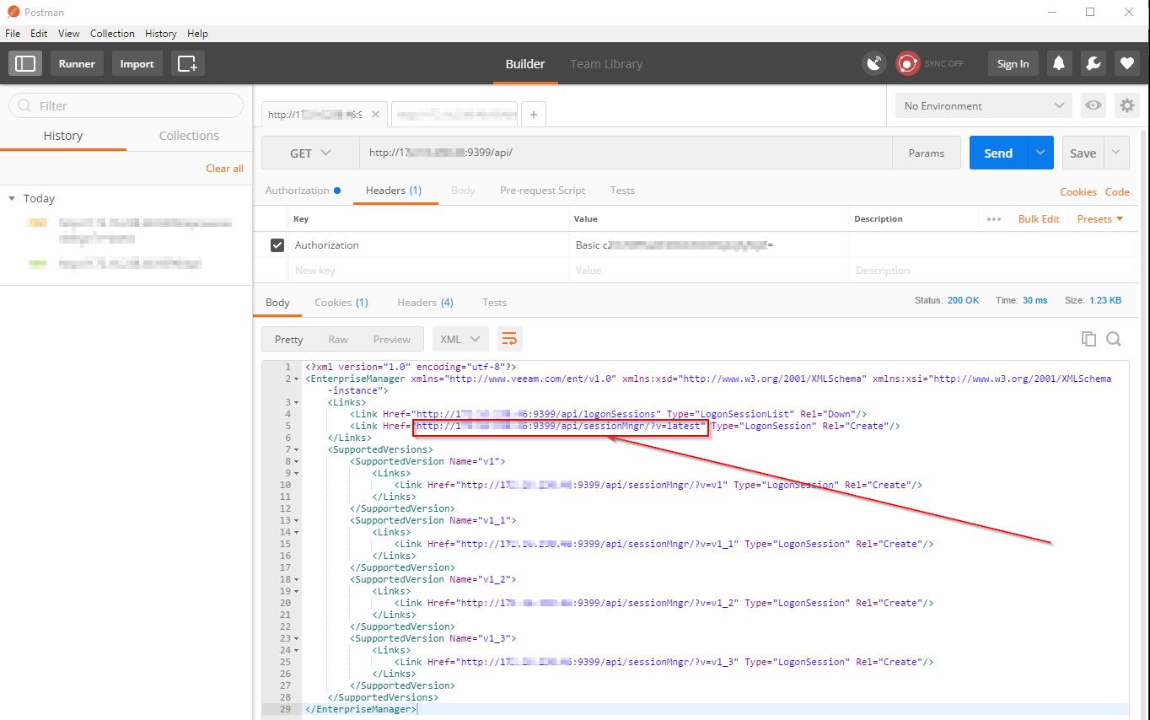
Task: Select the sidebar History tab
Action: click(63, 136)
